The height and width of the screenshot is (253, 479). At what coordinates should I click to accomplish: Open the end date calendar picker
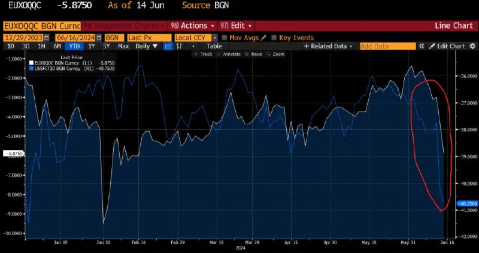click(99, 38)
